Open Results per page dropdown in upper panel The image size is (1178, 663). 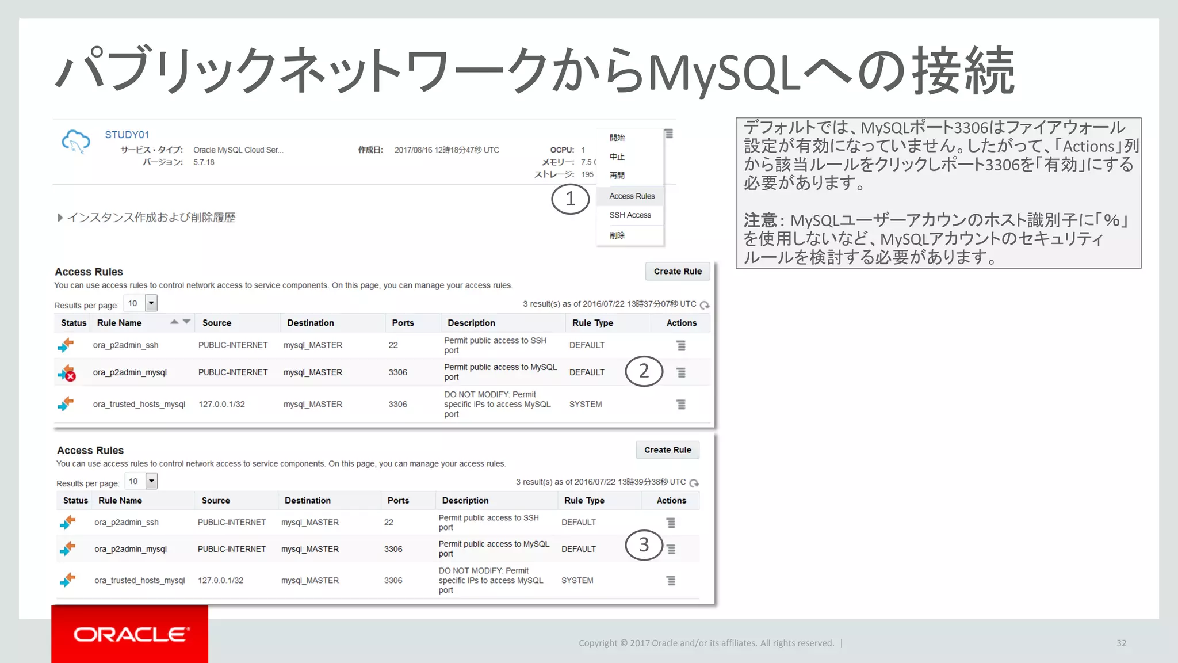pos(152,303)
